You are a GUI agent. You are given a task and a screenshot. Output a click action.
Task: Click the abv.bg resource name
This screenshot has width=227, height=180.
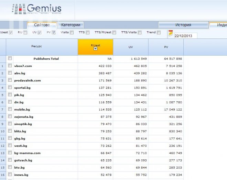[19, 73]
